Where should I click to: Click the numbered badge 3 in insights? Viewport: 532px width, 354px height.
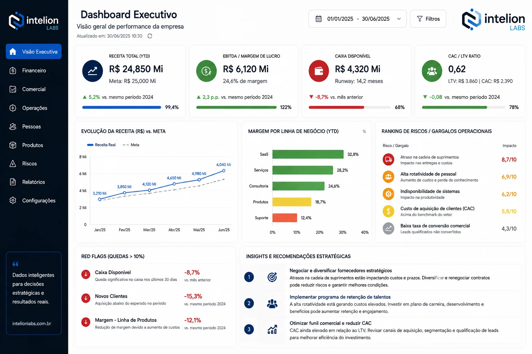point(249,329)
